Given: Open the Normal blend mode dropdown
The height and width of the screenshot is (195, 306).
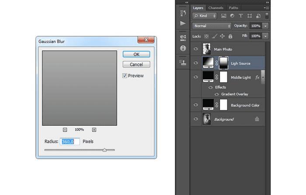Looking at the screenshot, I should click(212, 26).
